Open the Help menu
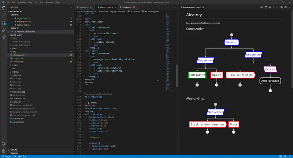Viewport: 293px width, 158px height. point(58,2)
